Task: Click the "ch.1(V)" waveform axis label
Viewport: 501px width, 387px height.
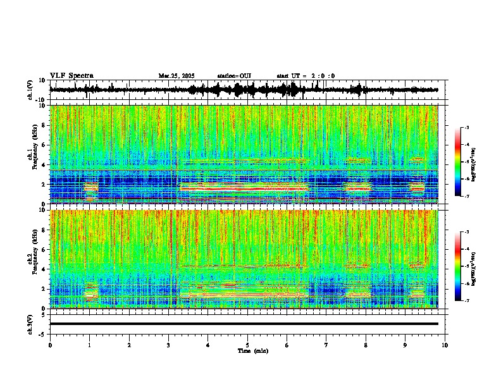Action: pyautogui.click(x=30, y=90)
